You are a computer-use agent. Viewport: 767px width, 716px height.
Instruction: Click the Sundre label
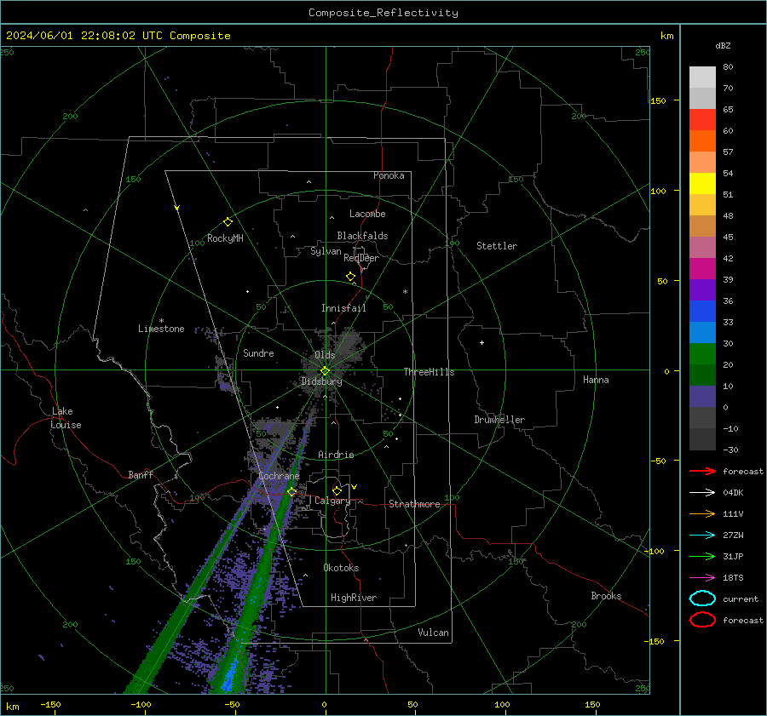pos(258,352)
